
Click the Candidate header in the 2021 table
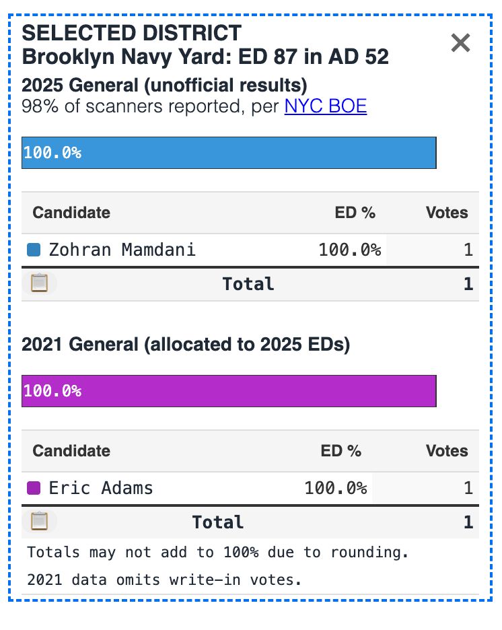click(71, 451)
